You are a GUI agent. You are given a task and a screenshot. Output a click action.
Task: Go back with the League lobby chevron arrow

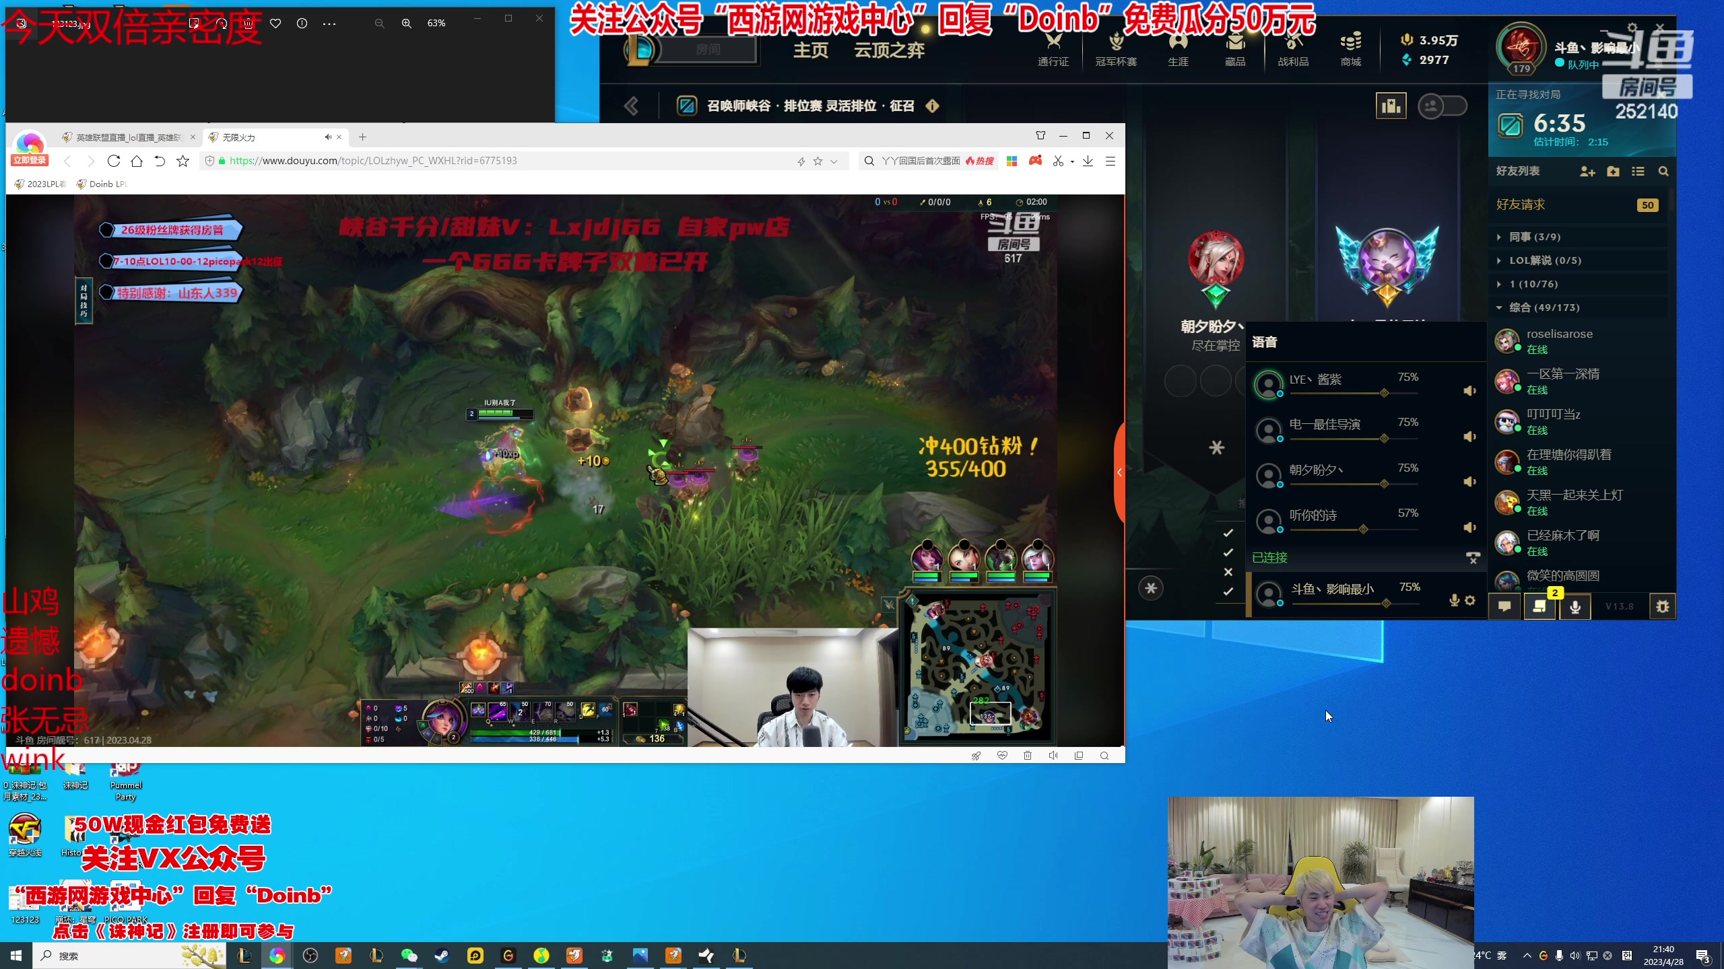coord(631,106)
